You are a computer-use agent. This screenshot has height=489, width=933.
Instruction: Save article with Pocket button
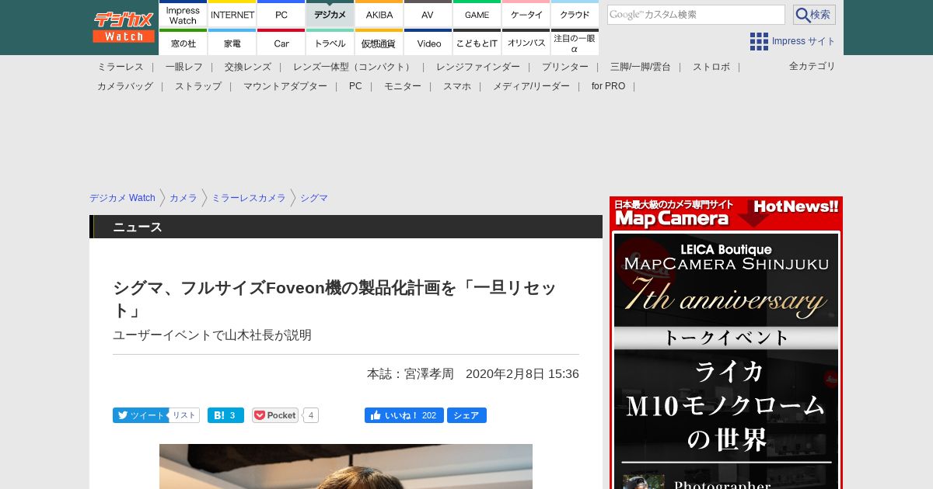click(x=275, y=415)
